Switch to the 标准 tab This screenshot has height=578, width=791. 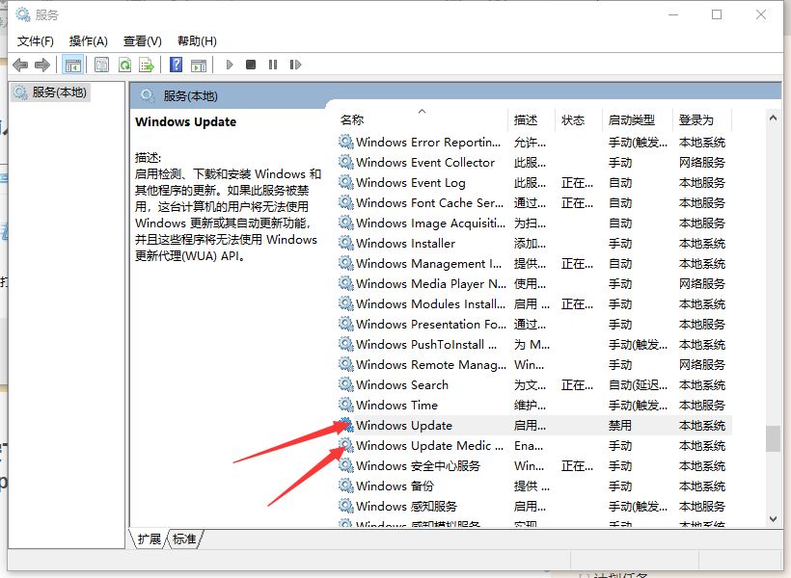click(x=184, y=539)
